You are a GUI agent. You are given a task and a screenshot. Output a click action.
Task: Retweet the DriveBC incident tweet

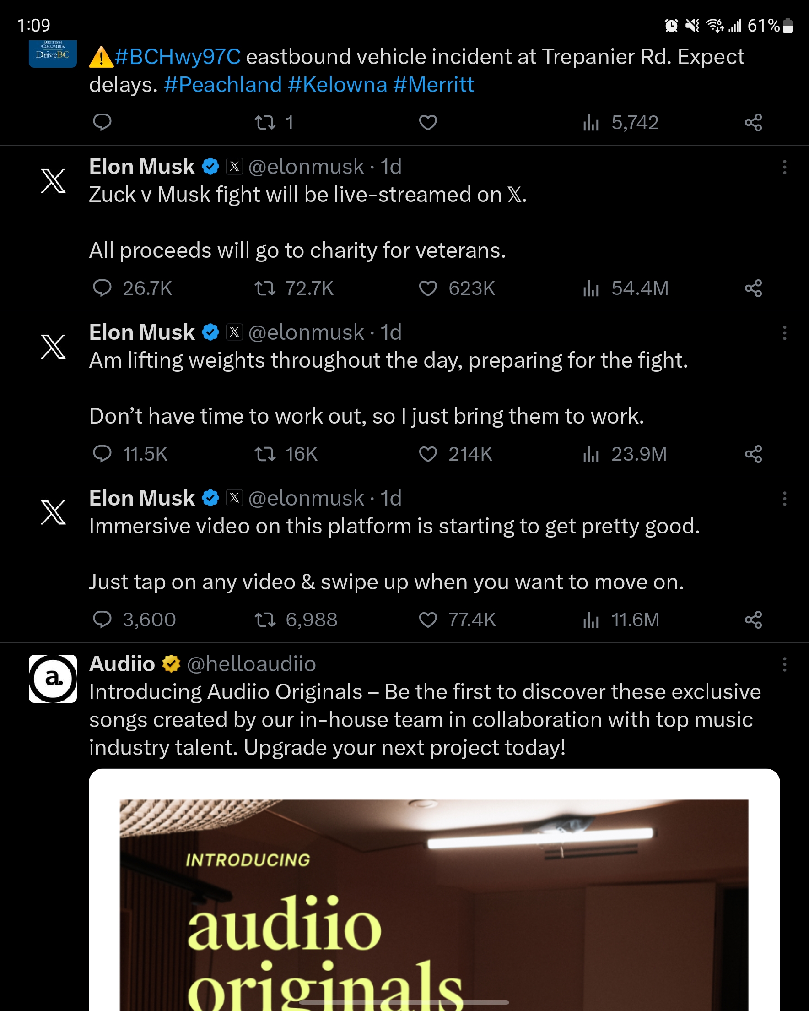click(265, 123)
